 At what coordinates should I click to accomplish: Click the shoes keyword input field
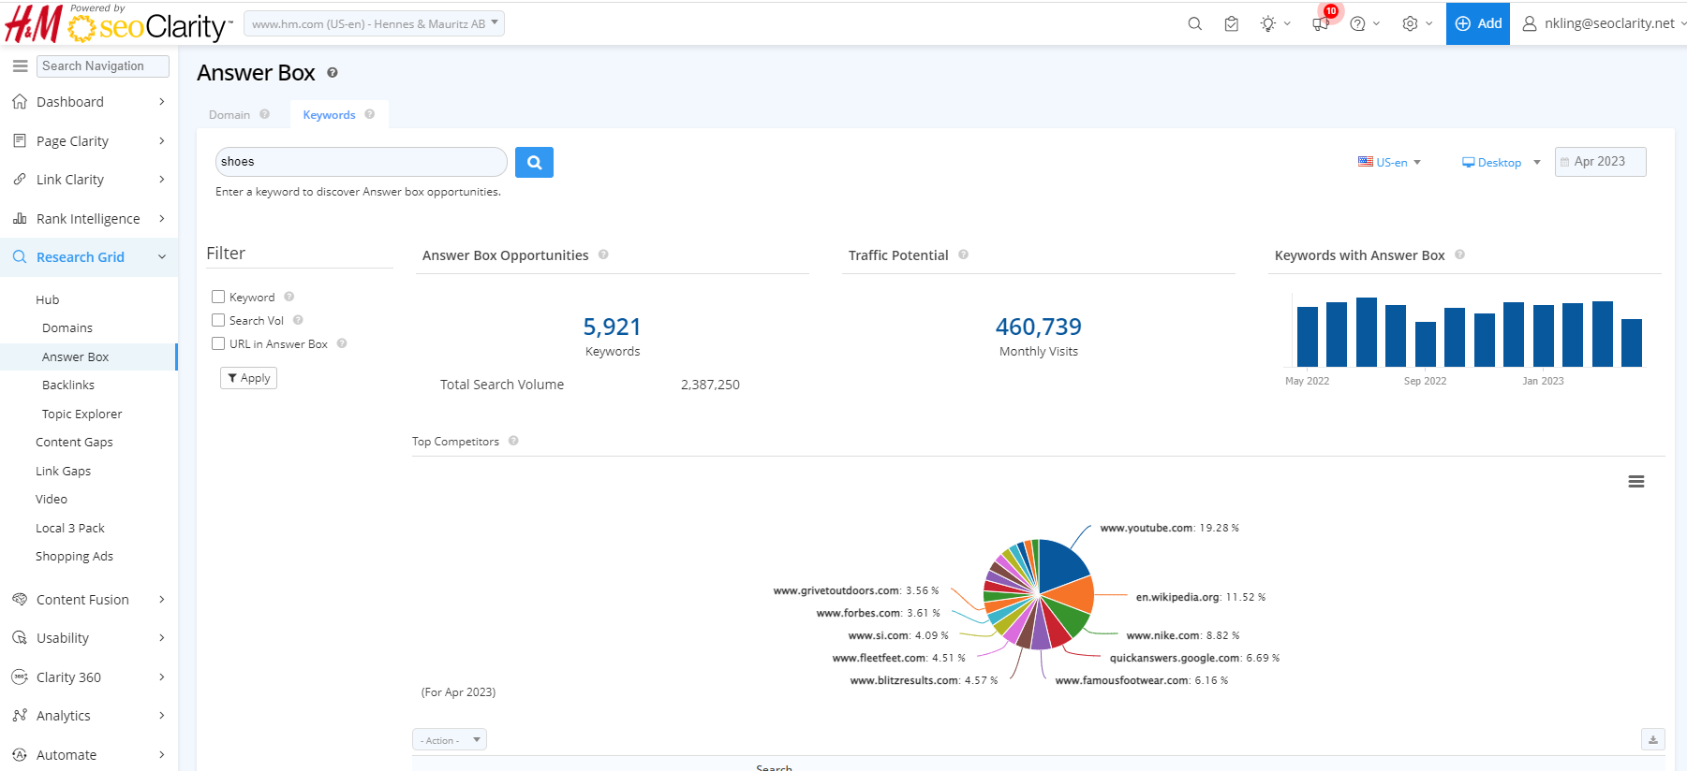coord(361,162)
